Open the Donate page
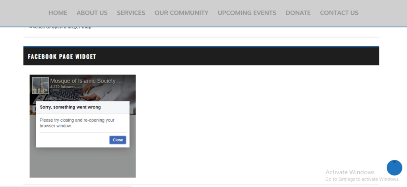This screenshot has width=407, height=187. [298, 13]
